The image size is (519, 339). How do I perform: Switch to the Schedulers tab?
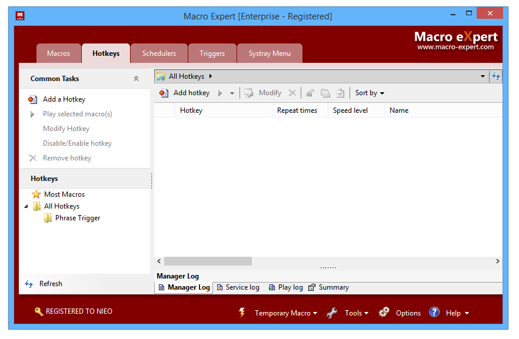click(159, 53)
